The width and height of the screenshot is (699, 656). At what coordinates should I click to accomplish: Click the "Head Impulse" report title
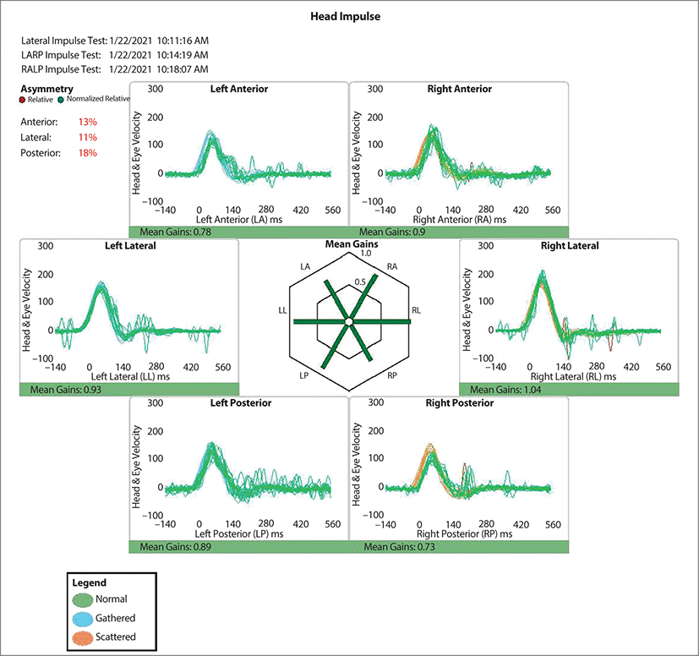(x=346, y=17)
